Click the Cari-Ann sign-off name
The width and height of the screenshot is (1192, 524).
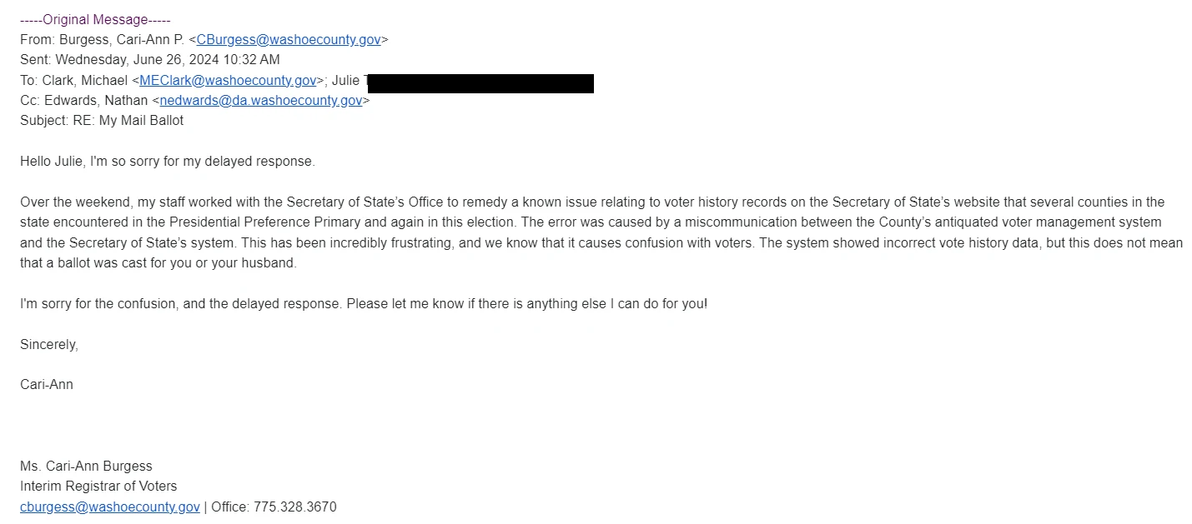point(47,384)
